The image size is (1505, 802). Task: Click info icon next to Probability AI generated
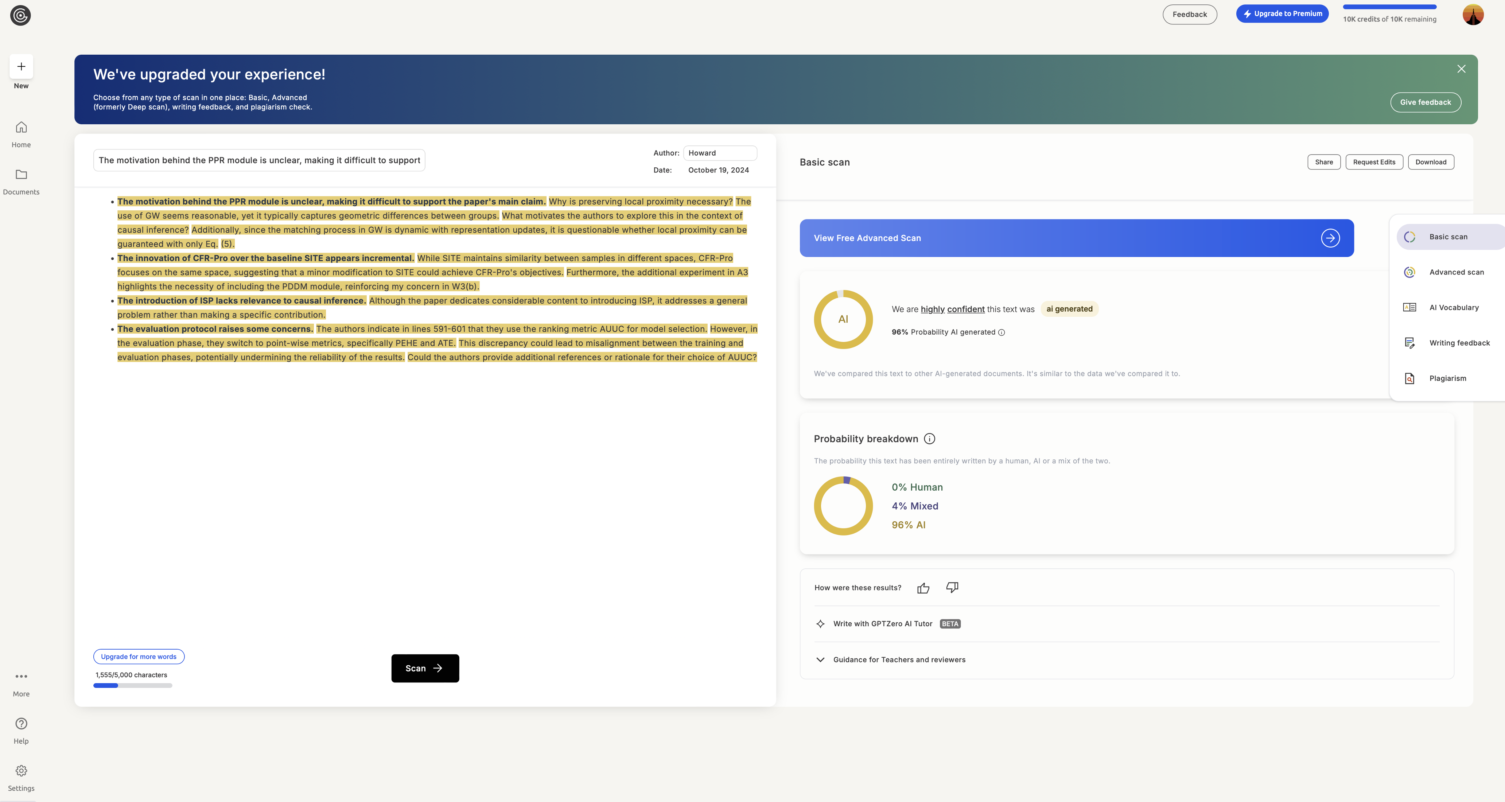pos(1002,332)
